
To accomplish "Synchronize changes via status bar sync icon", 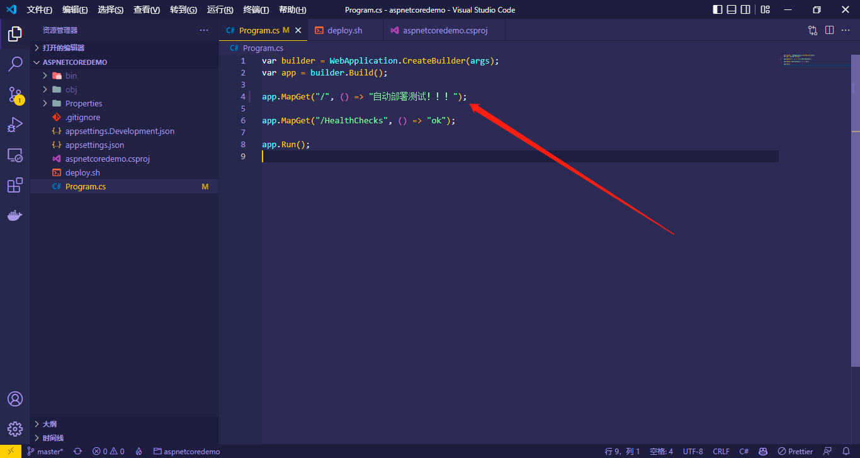I will (x=77, y=451).
